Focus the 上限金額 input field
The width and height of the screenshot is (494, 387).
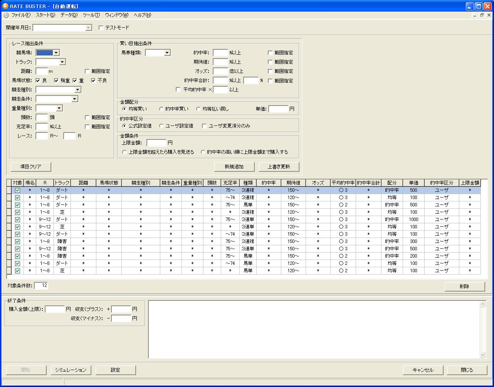tap(156, 143)
